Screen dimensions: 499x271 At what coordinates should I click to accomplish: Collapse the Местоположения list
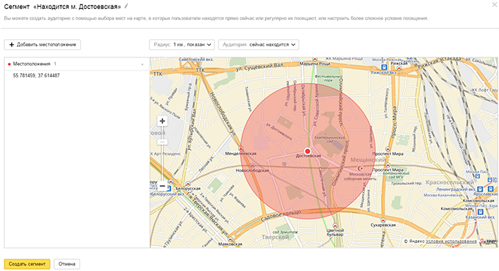142,64
